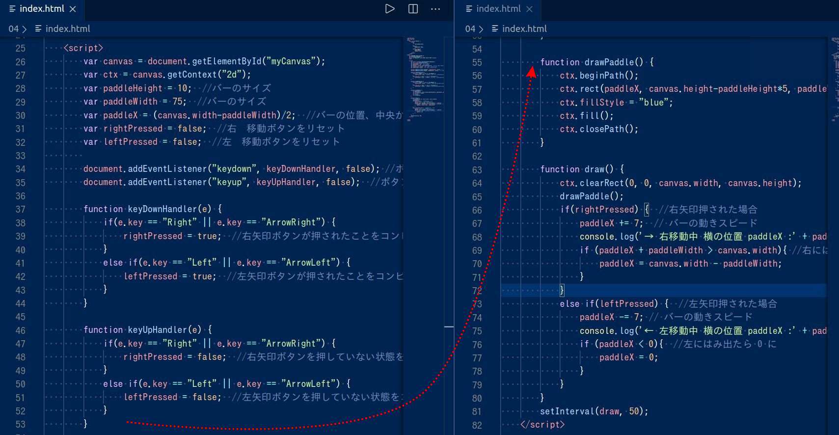839x435 pixels.
Task: Close the left index.html tab
Action: [73, 9]
